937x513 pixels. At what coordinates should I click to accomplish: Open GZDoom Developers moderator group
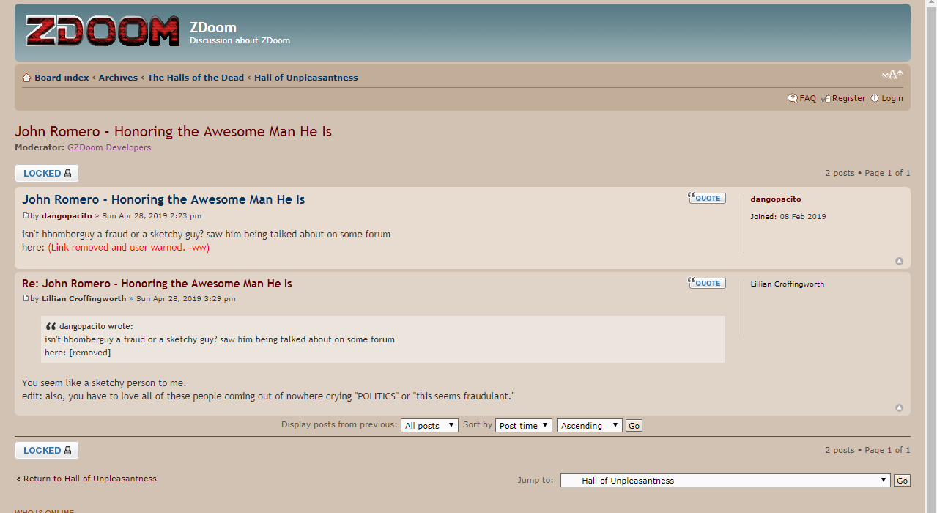coord(109,147)
